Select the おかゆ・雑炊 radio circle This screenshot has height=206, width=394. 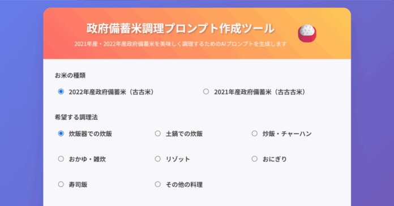coord(61,159)
